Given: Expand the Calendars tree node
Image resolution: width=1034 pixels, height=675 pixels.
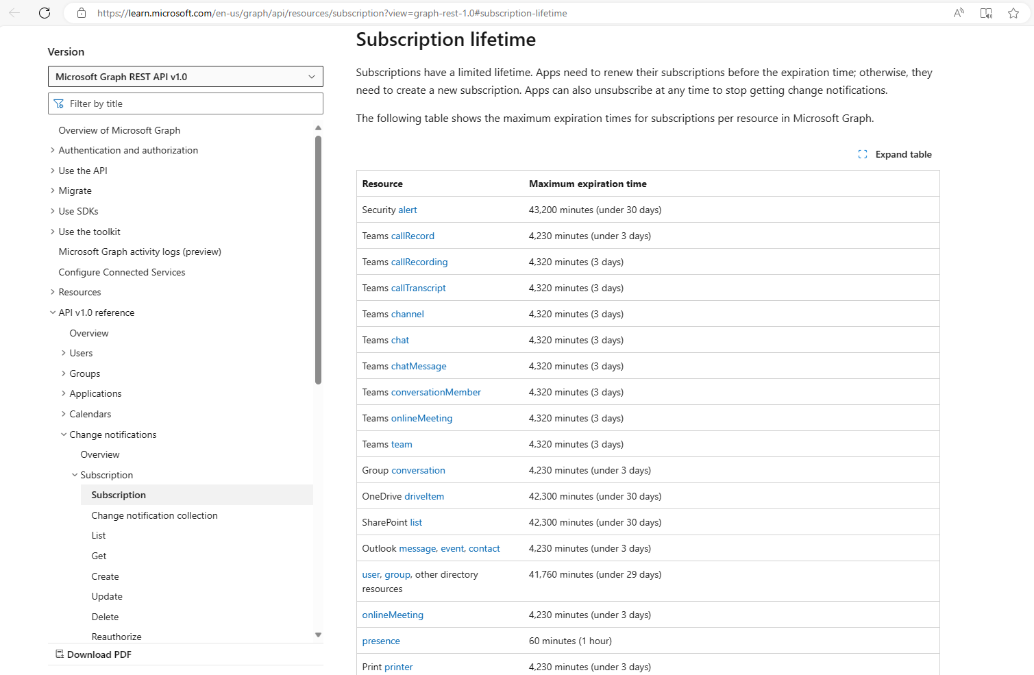Looking at the screenshot, I should coord(64,414).
